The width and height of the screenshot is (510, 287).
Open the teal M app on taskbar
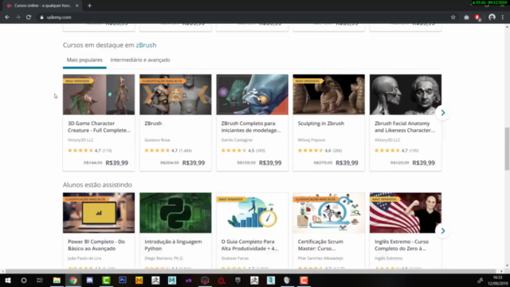point(172,280)
